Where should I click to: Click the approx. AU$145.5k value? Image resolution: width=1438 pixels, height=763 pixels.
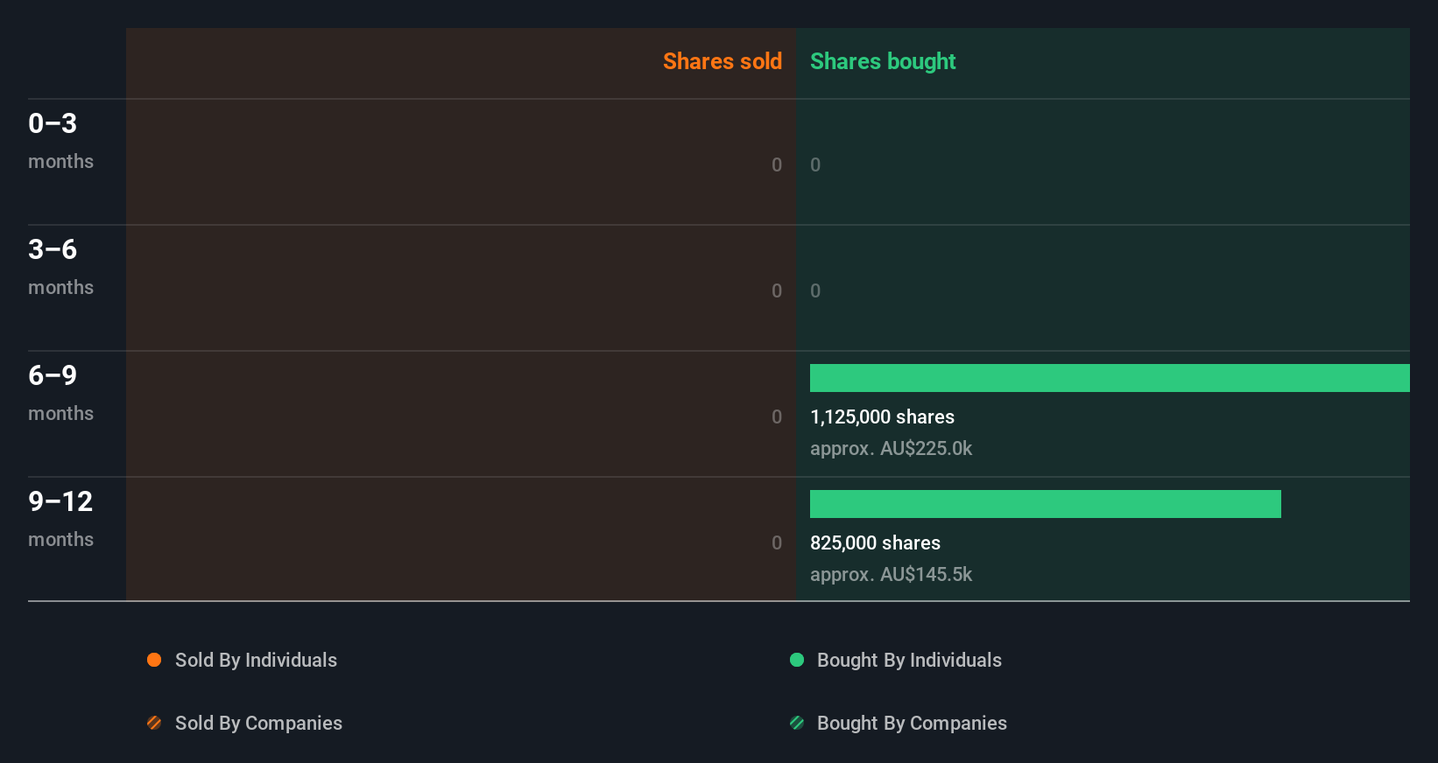point(891,574)
